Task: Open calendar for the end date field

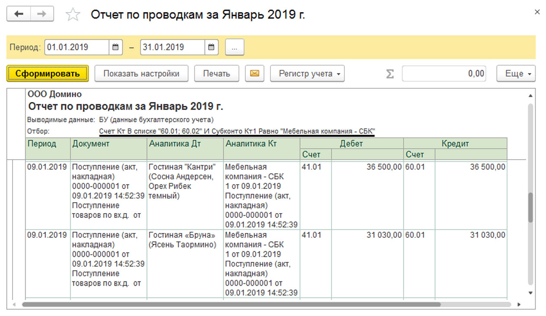Action: click(x=211, y=48)
